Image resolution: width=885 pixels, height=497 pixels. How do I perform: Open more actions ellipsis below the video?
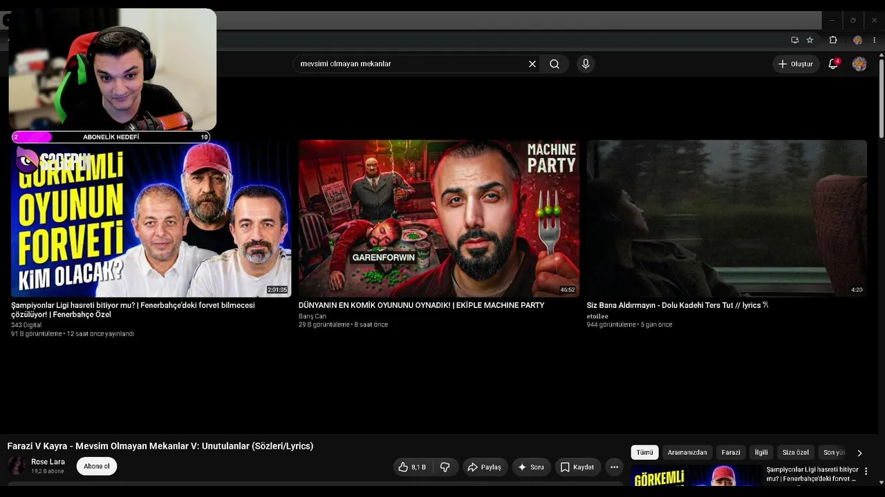point(614,467)
